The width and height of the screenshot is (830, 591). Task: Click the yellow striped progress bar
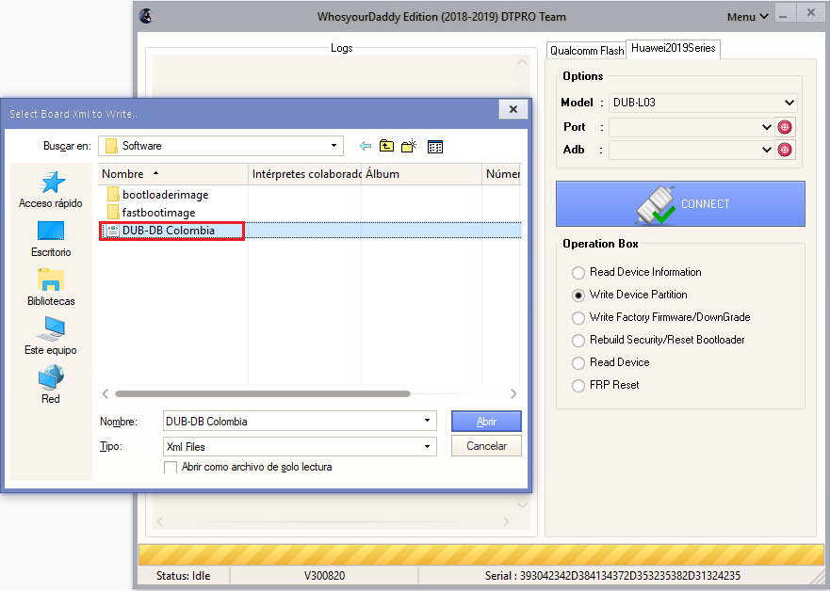pyautogui.click(x=480, y=555)
